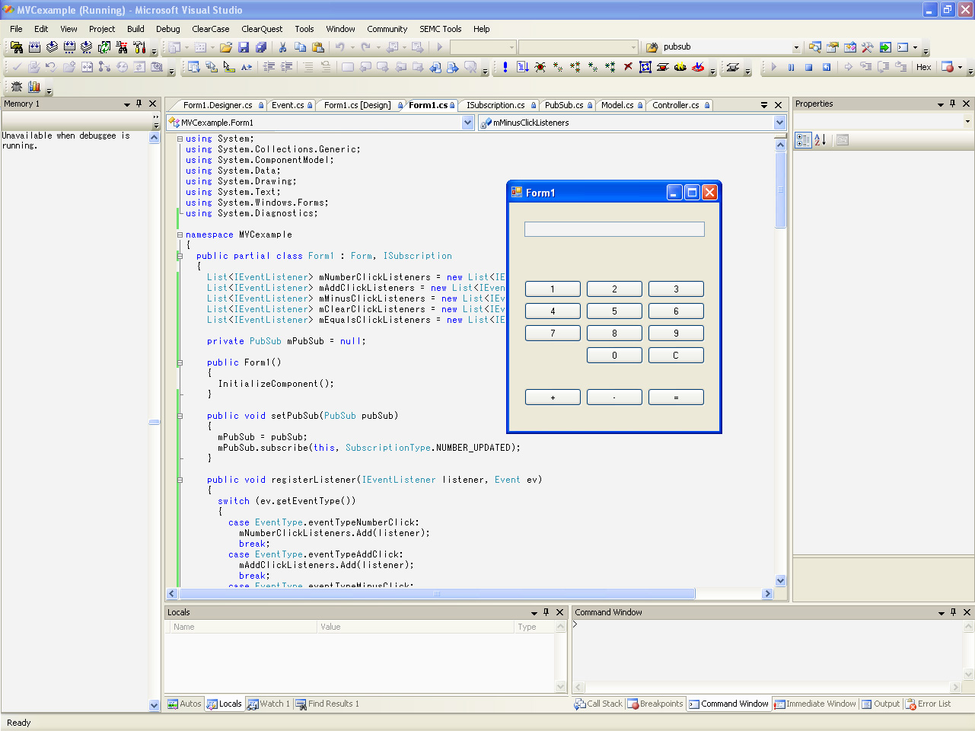Click the Decrease Indent icon

coord(269,67)
